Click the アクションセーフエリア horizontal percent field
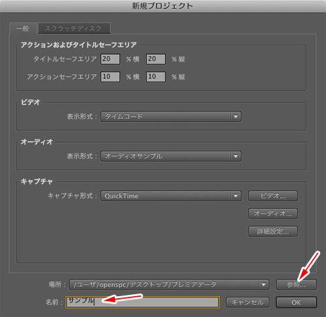 [110, 77]
